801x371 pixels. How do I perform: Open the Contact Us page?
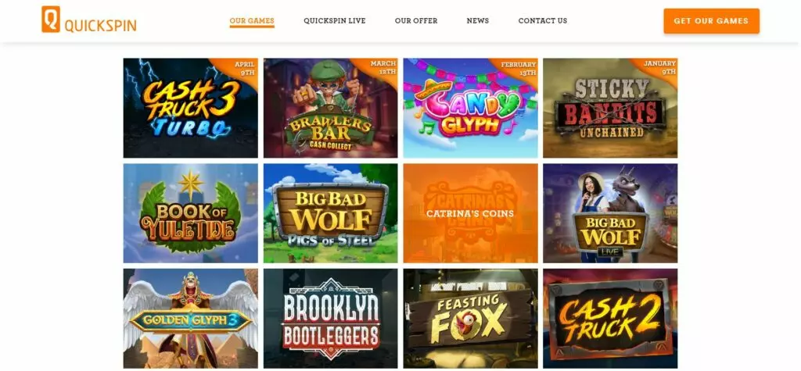tap(543, 21)
